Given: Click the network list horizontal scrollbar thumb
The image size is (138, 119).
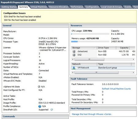Looking at the screenshot, I should pos(97,72).
